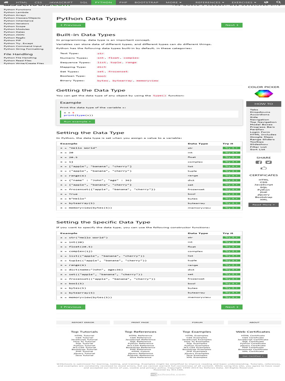Screen dimensions: 285x381
Task: Open the JAVASCRIPT tab in navbar
Action: click(61, 2)
